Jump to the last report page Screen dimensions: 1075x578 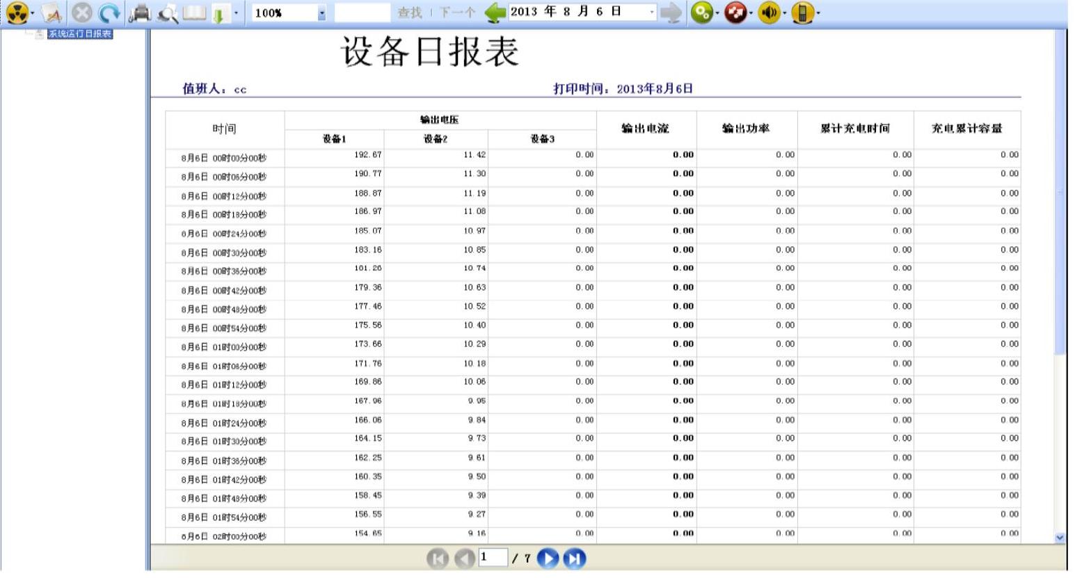point(574,559)
